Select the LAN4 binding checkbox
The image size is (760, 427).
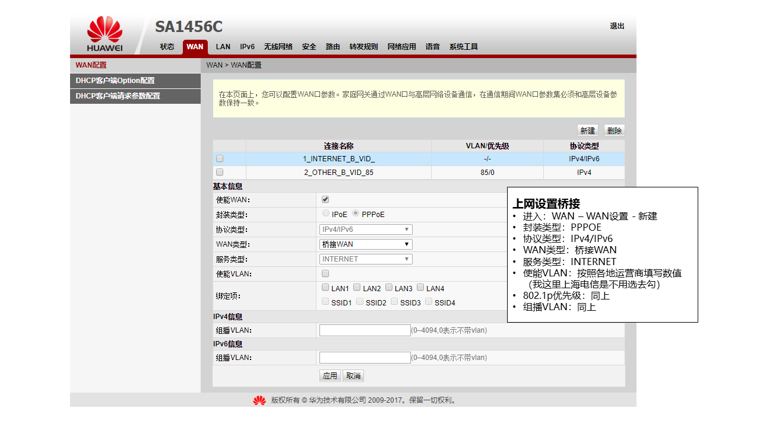point(420,288)
